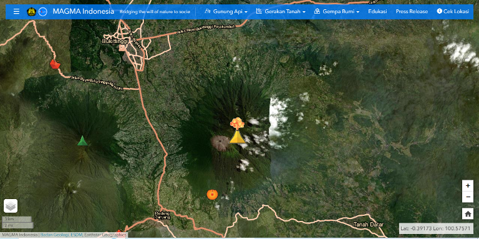Zoom out with the minus button

pyautogui.click(x=468, y=197)
